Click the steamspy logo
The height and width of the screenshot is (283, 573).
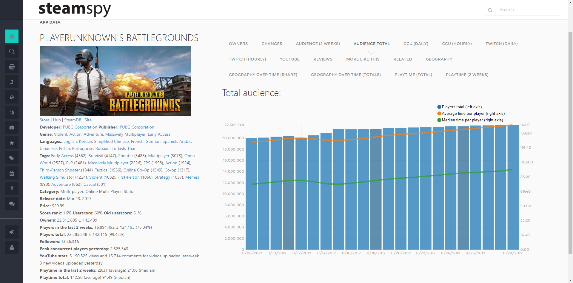tap(75, 9)
